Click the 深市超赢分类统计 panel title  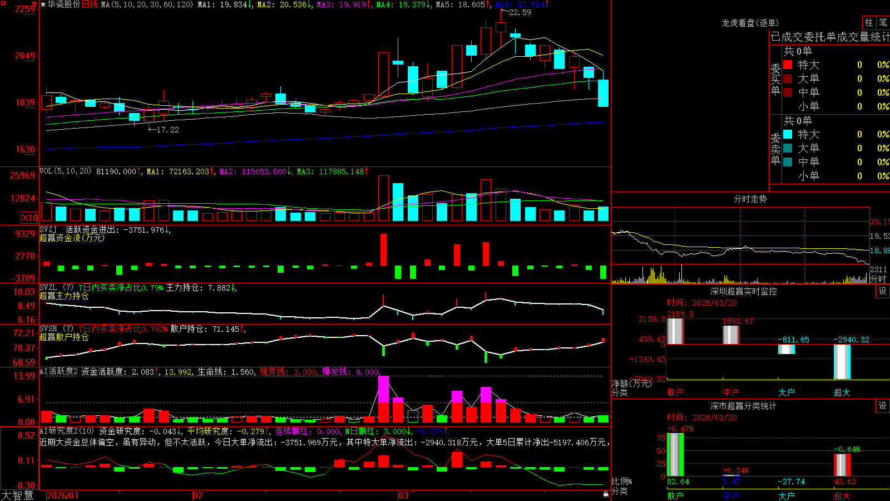tap(744, 406)
